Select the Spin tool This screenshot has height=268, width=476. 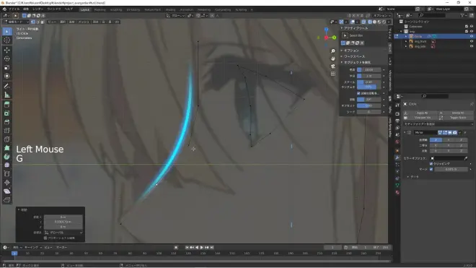click(x=7, y=157)
